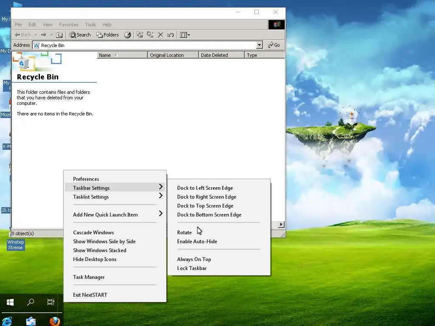The height and width of the screenshot is (326, 435).
Task: Click the Task View icon on taskbar
Action: [x=51, y=302]
